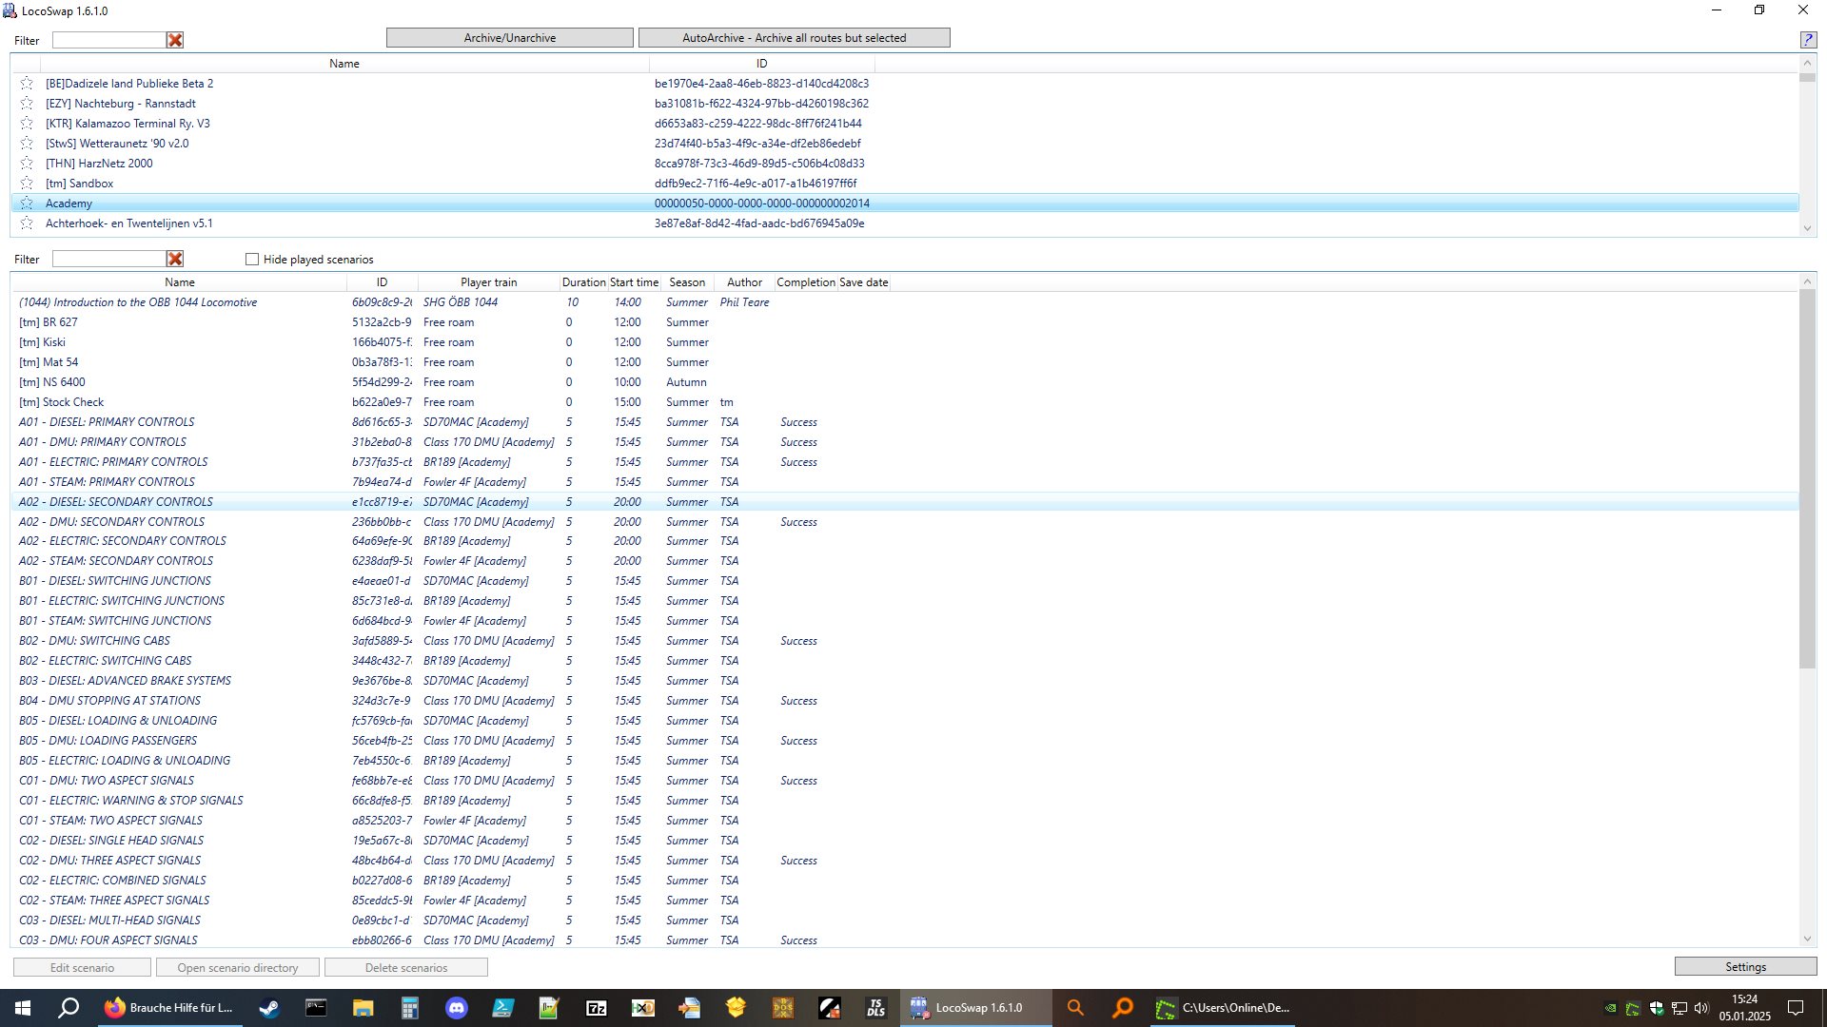Open Calculator from the taskbar
The height and width of the screenshot is (1027, 1827).
[x=409, y=1008]
